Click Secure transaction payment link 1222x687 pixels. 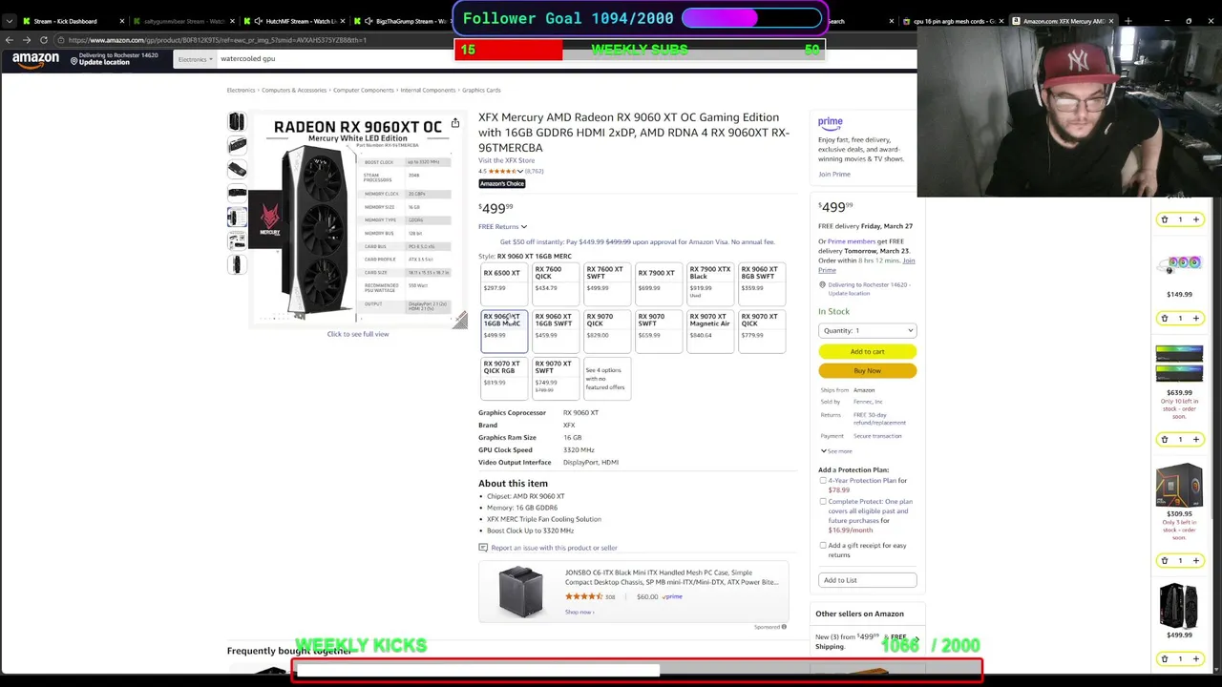tap(877, 436)
